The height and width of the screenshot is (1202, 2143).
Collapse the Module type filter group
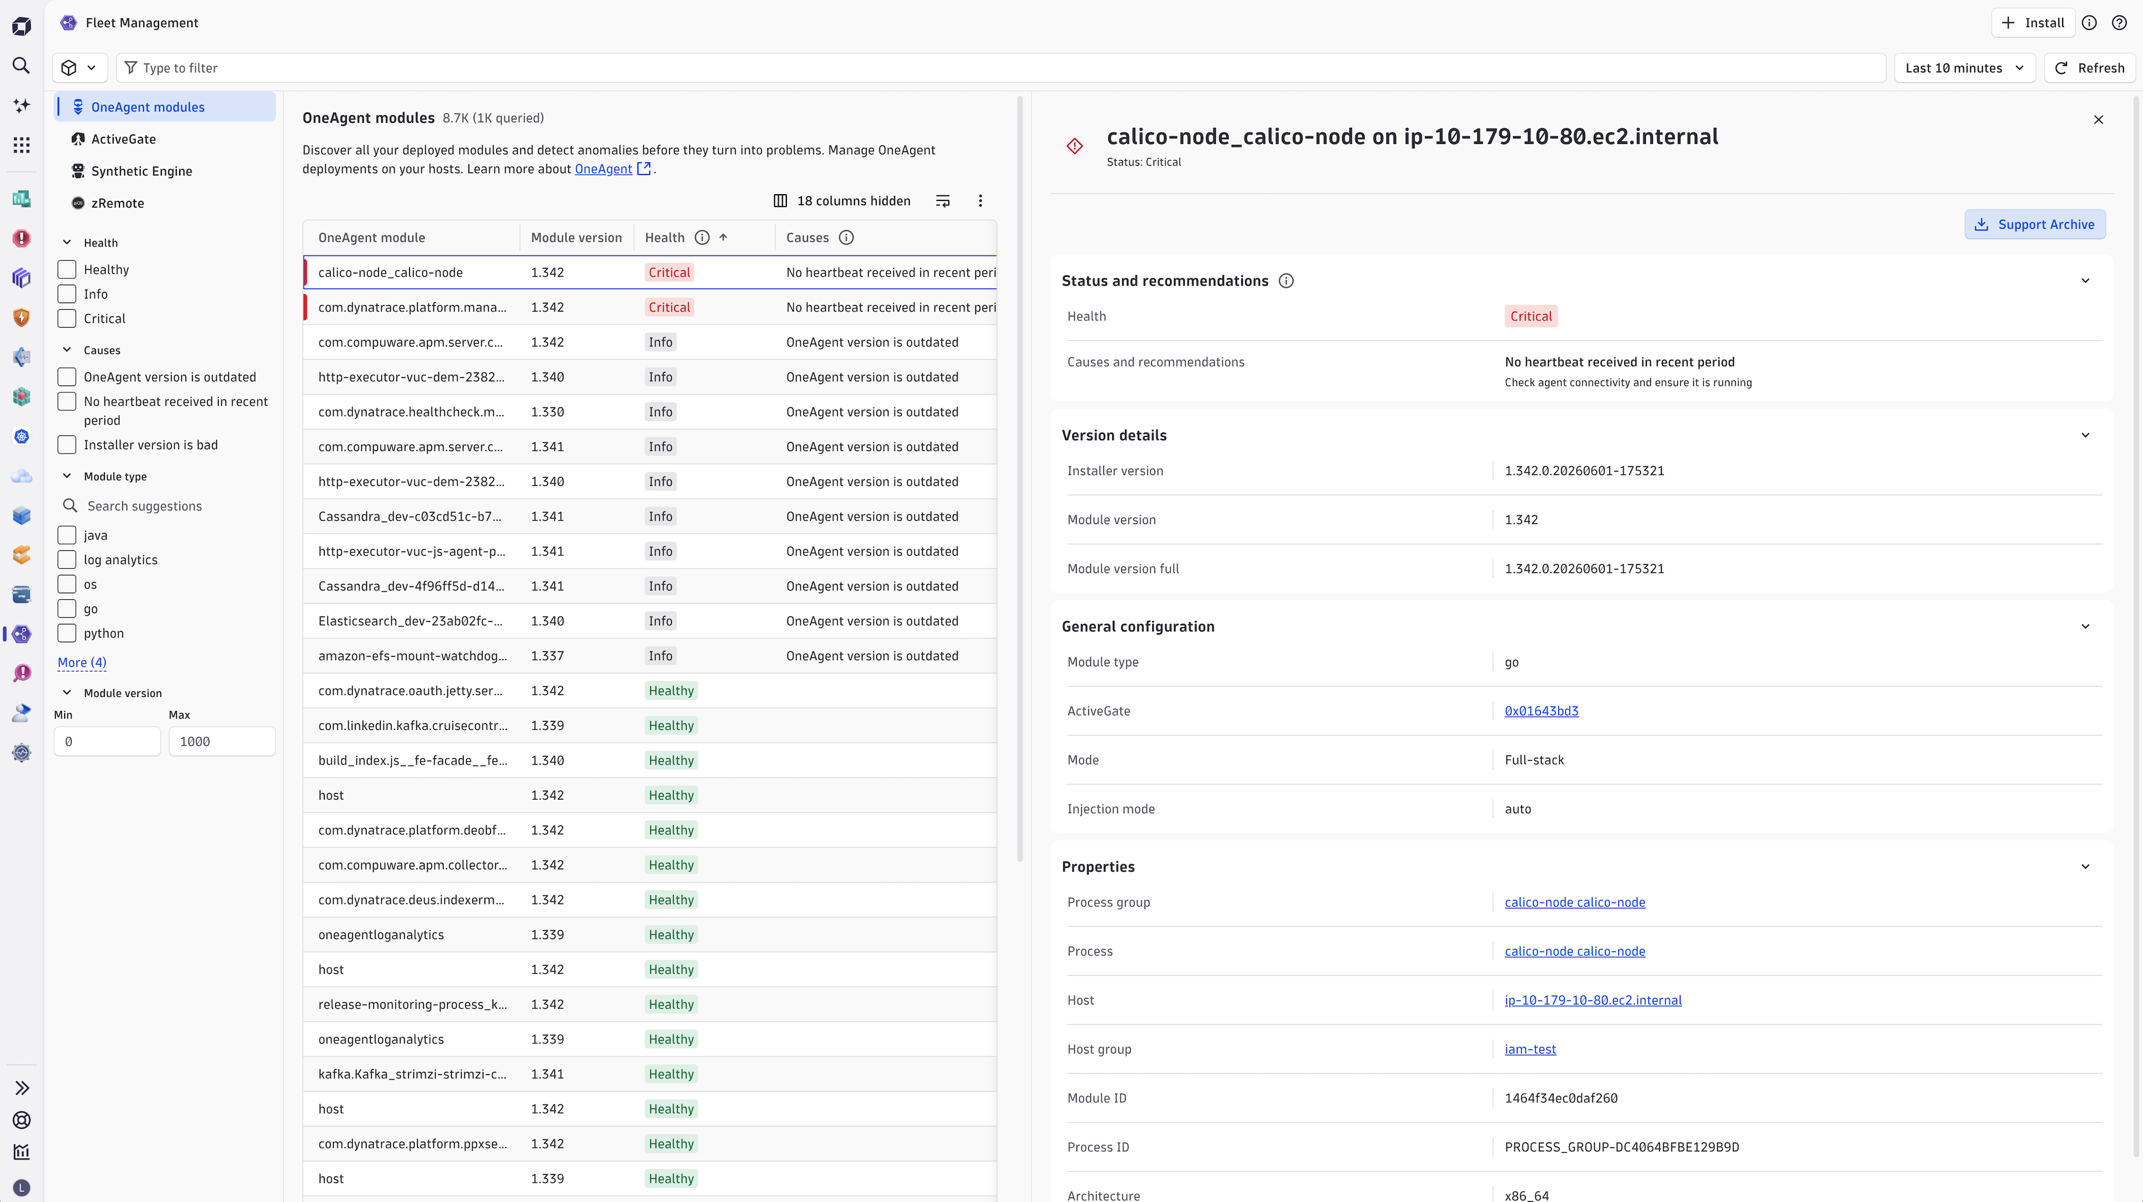tap(68, 477)
